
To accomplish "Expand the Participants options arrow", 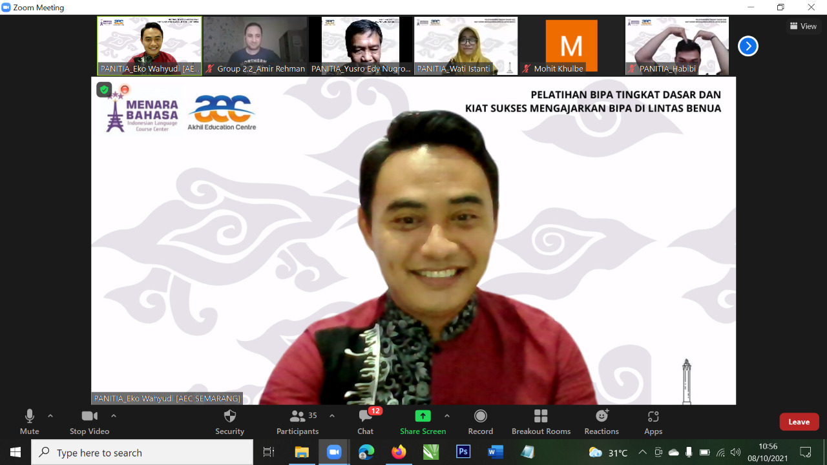I will 332,416.
